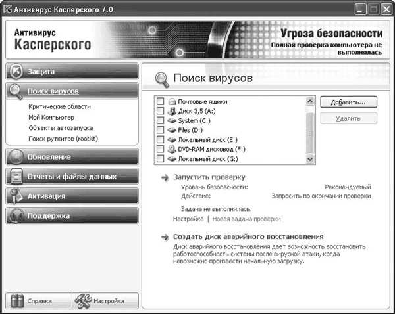The image size is (395, 314).
Task: Open the Активация section
Action: tap(72, 196)
